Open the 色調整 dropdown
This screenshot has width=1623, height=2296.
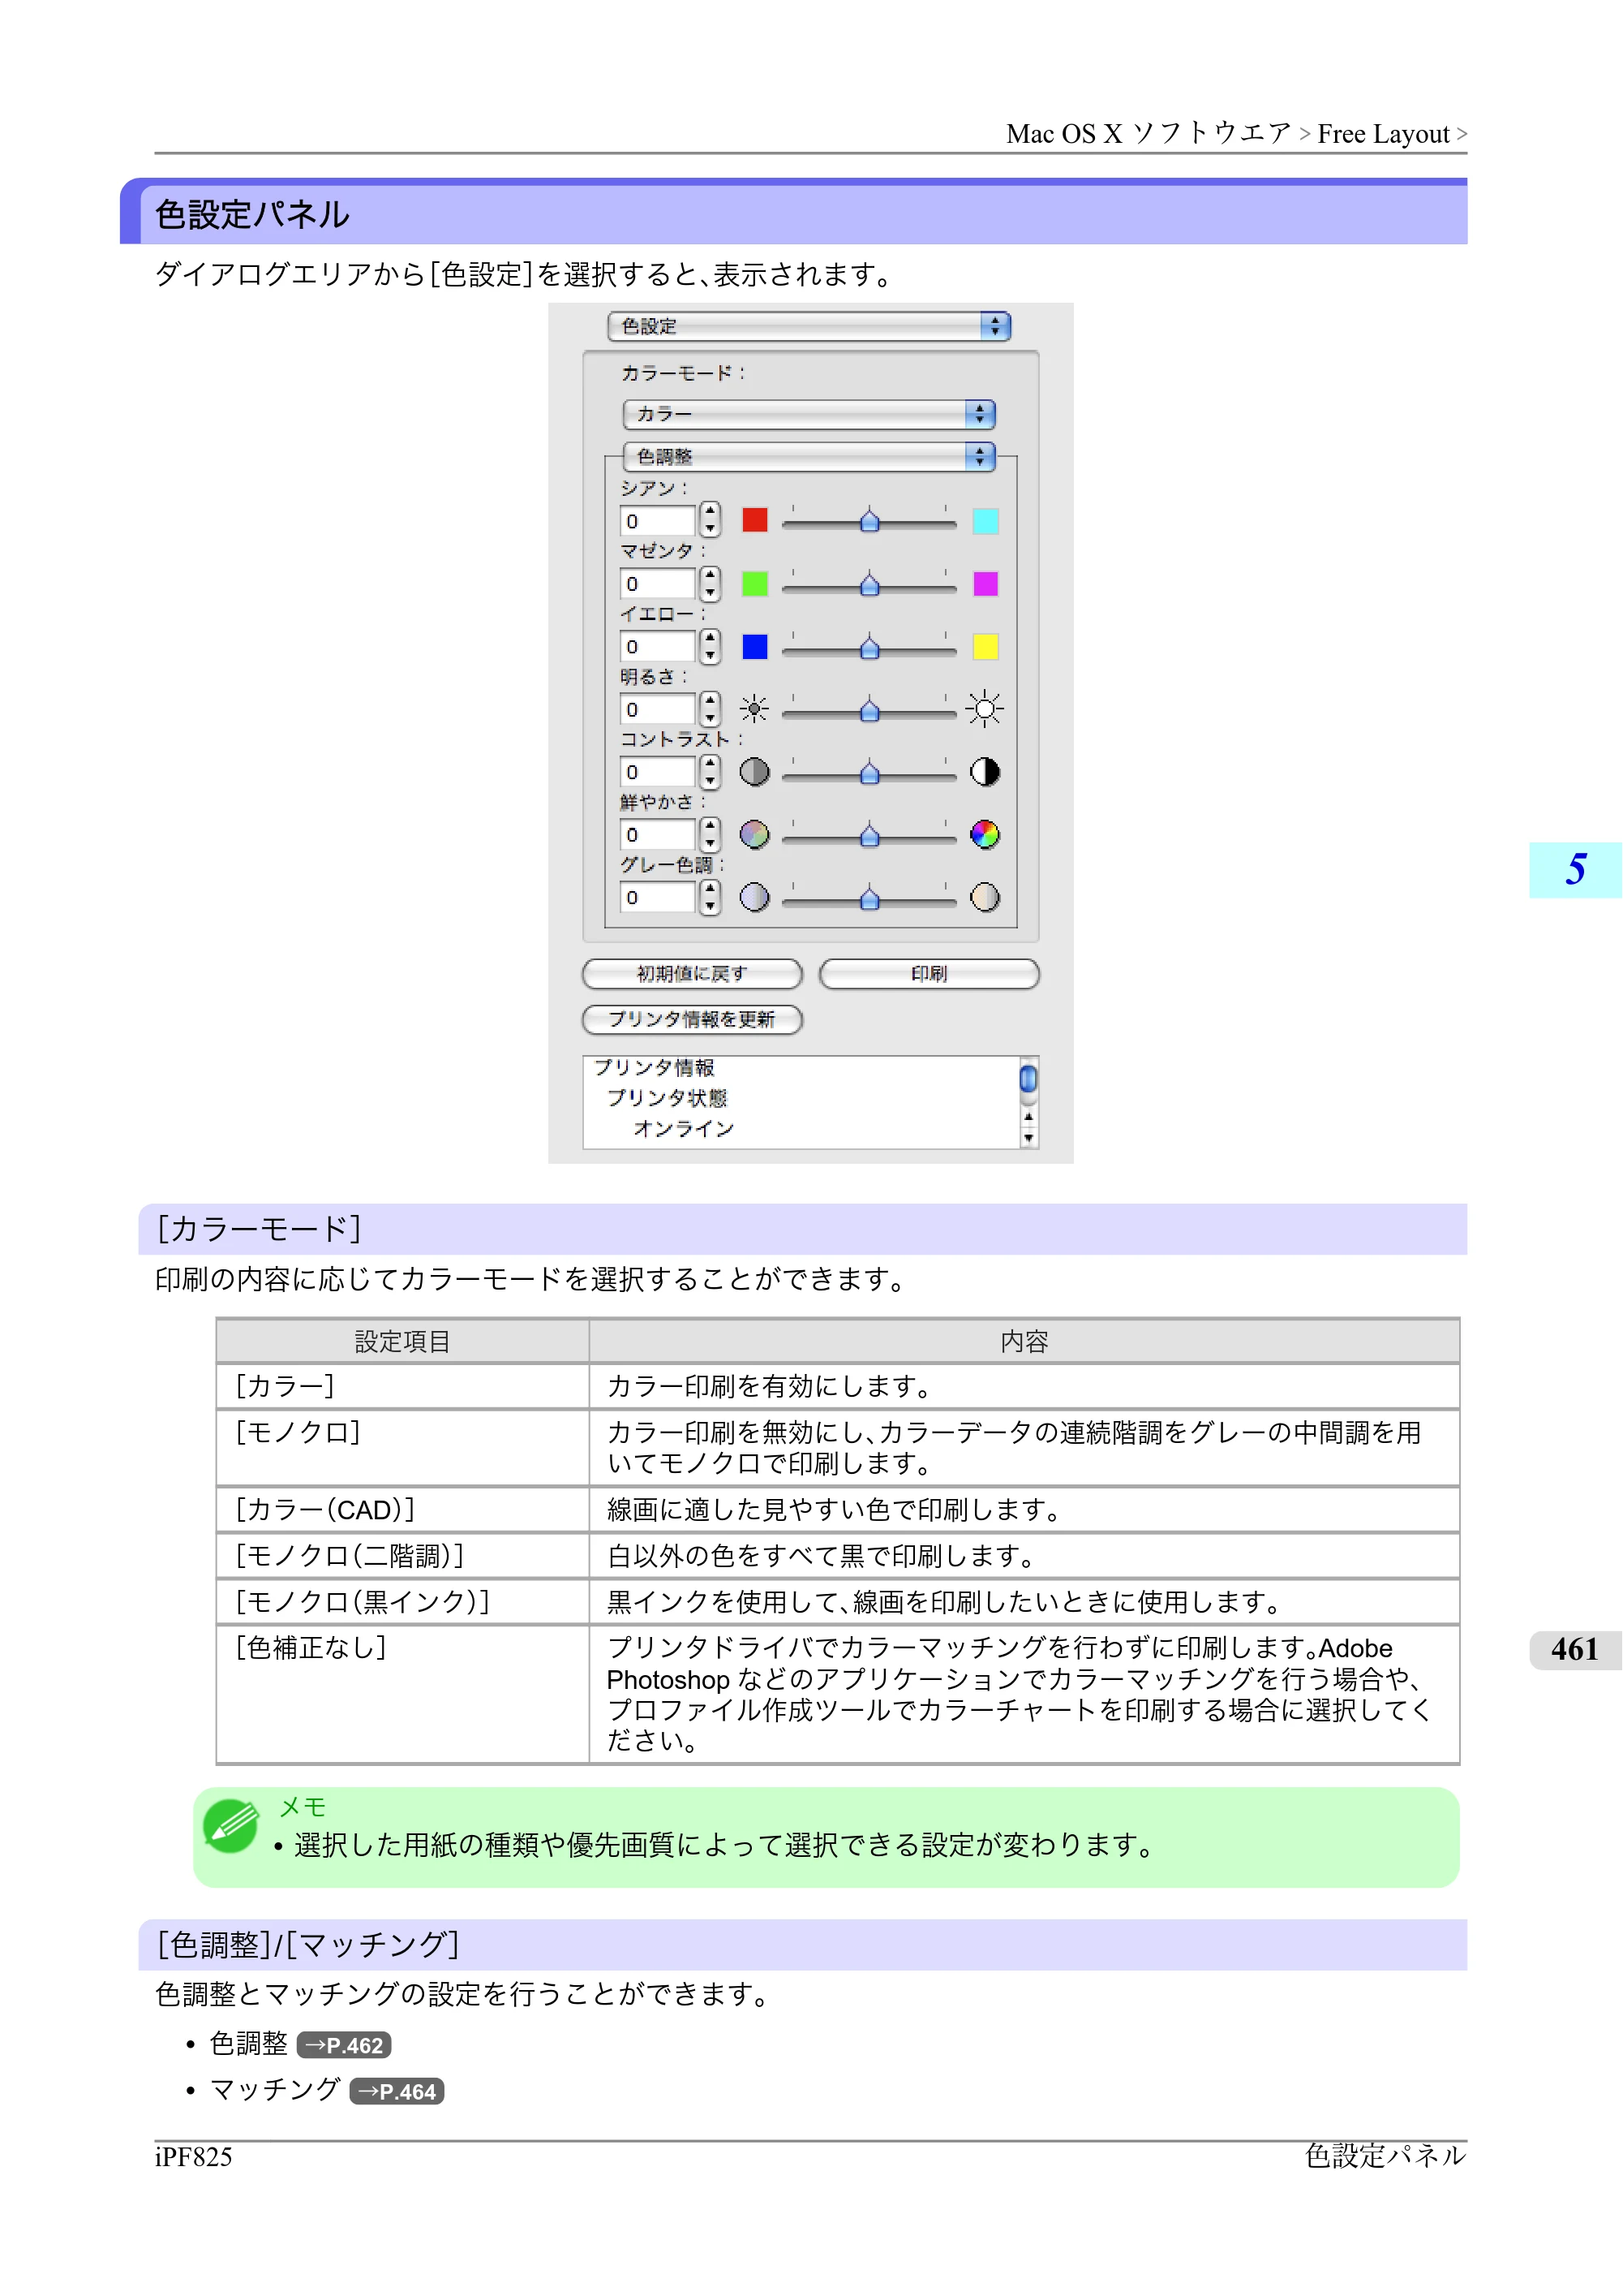point(809,457)
